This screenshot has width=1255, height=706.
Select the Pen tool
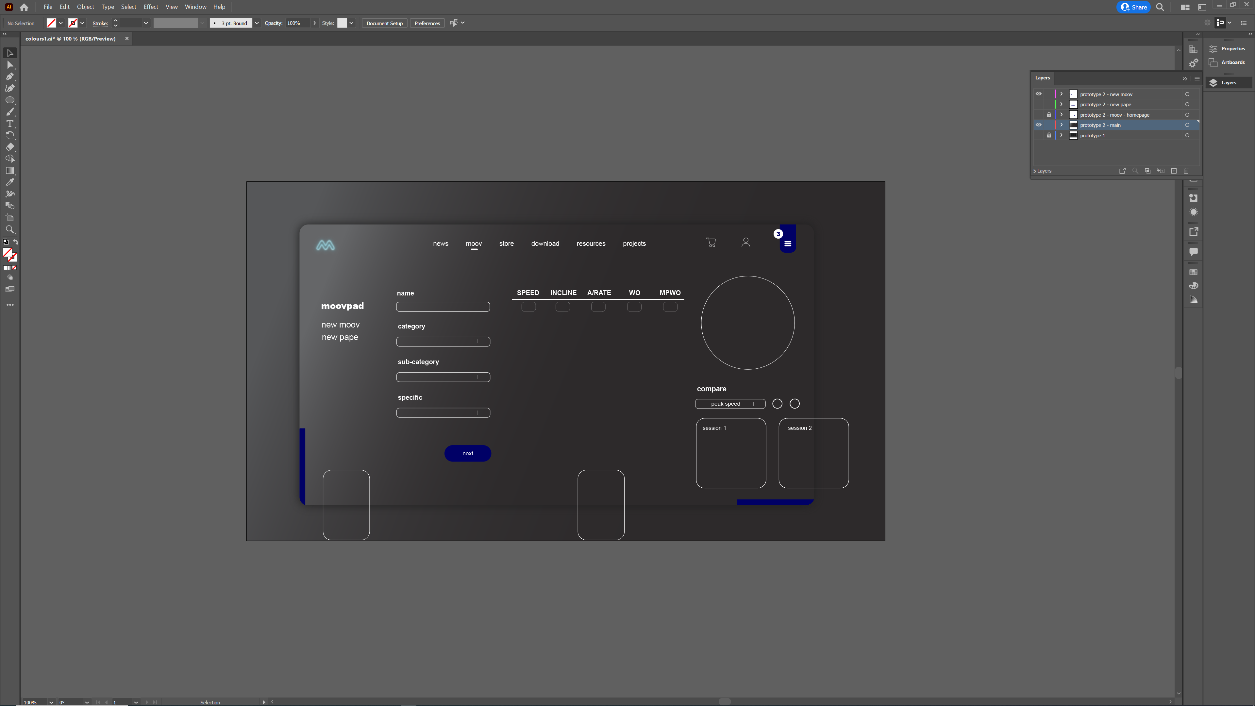pyautogui.click(x=10, y=76)
